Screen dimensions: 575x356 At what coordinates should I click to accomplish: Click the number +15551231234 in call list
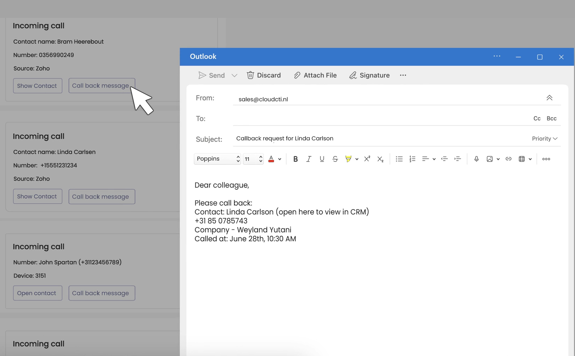59,166
